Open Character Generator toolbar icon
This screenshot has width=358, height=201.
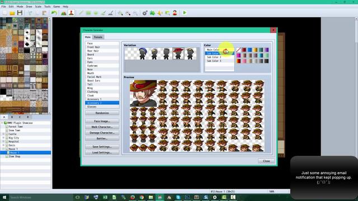(175, 13)
